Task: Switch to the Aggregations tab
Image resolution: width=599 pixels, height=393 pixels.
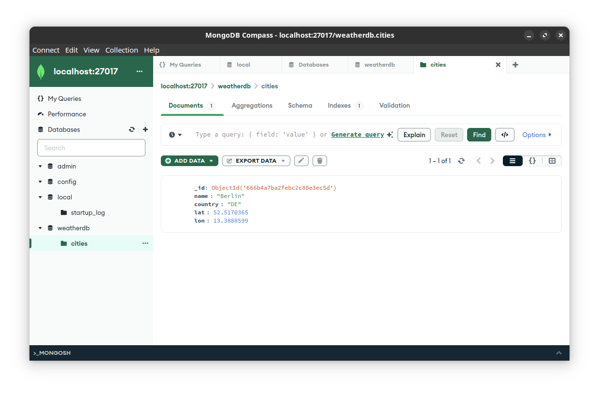Action: coord(252,105)
